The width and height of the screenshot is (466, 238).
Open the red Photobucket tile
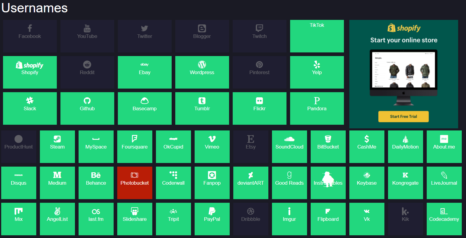pos(135,183)
